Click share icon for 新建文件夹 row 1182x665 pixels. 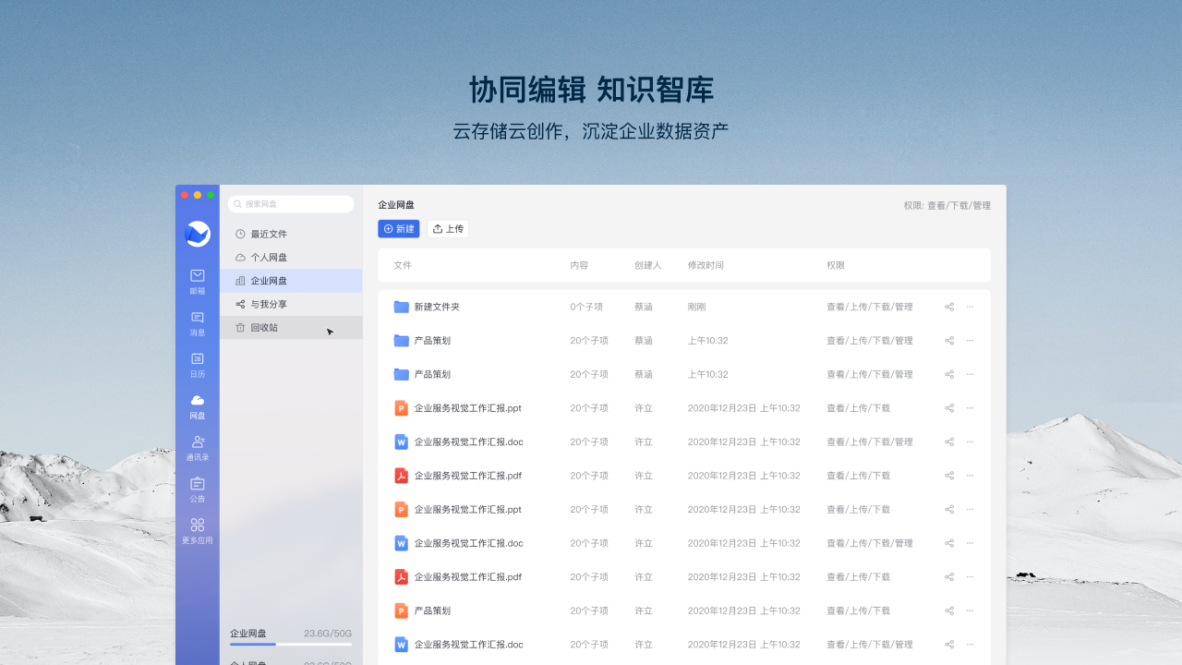[949, 307]
